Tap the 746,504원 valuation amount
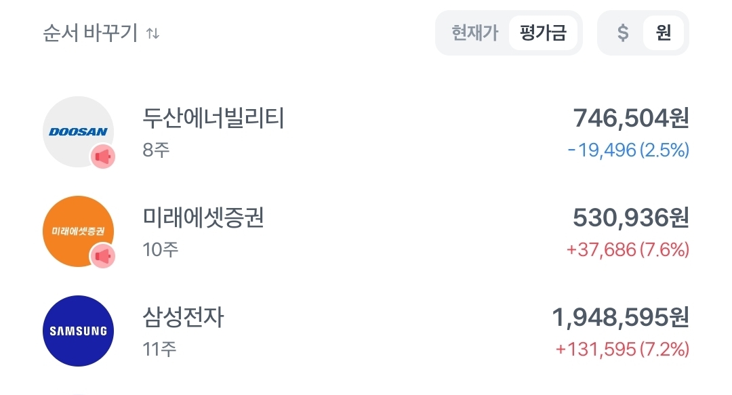This screenshot has width=732, height=395. [x=631, y=119]
